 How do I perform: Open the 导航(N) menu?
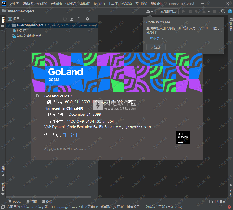(x=56, y=3)
